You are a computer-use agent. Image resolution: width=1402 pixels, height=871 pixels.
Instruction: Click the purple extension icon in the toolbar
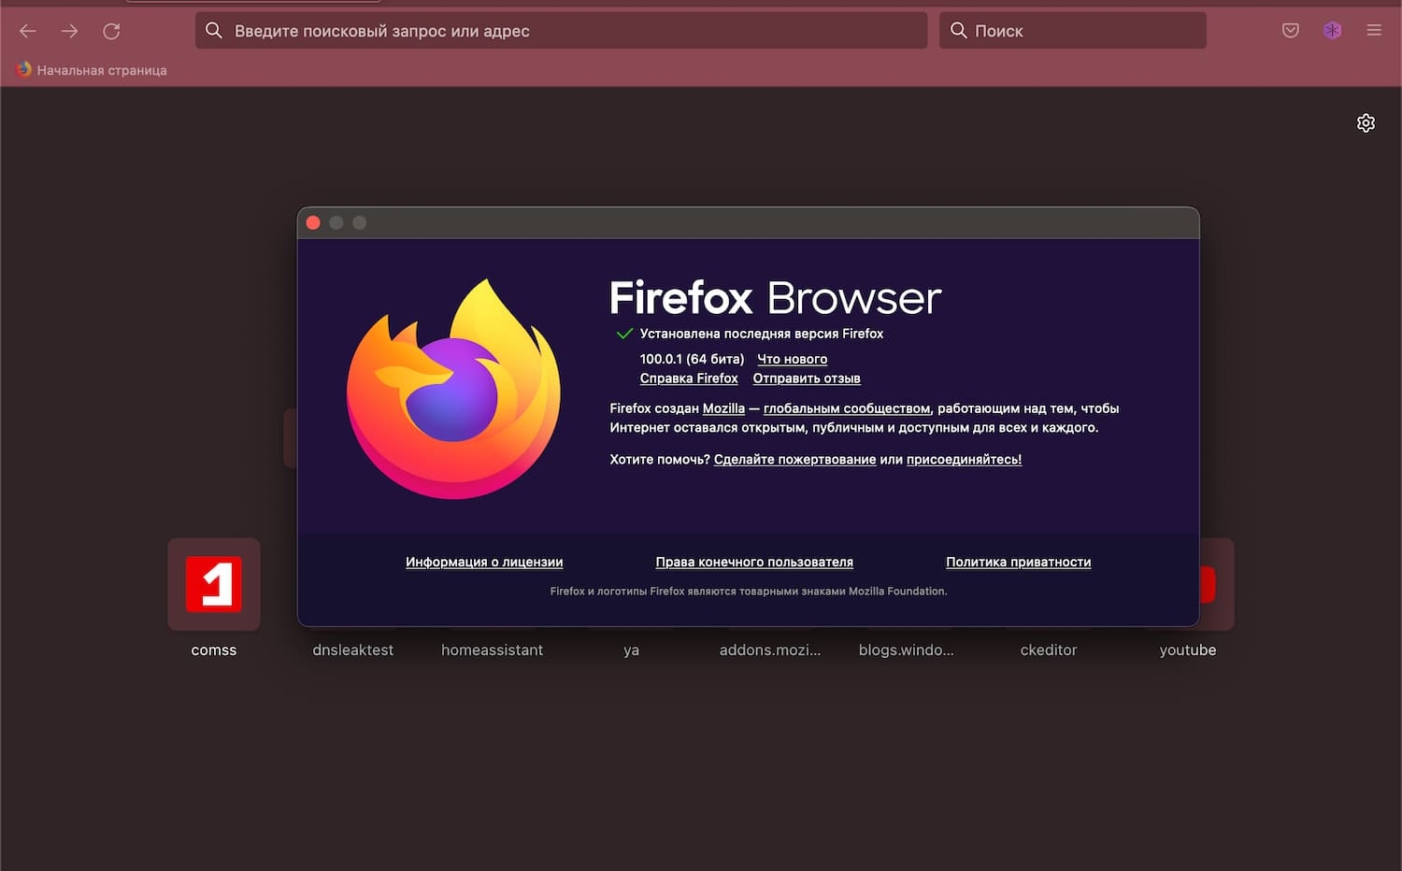coord(1333,30)
